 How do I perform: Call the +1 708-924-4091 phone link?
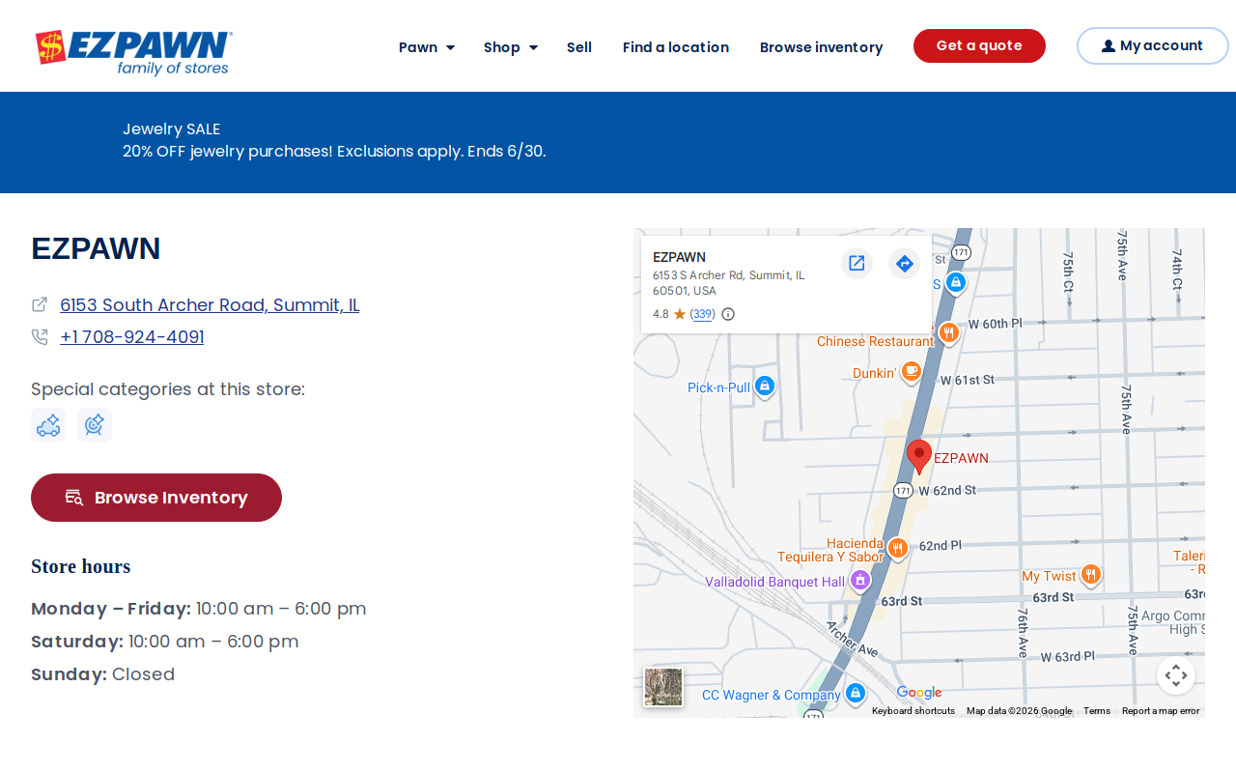click(132, 337)
